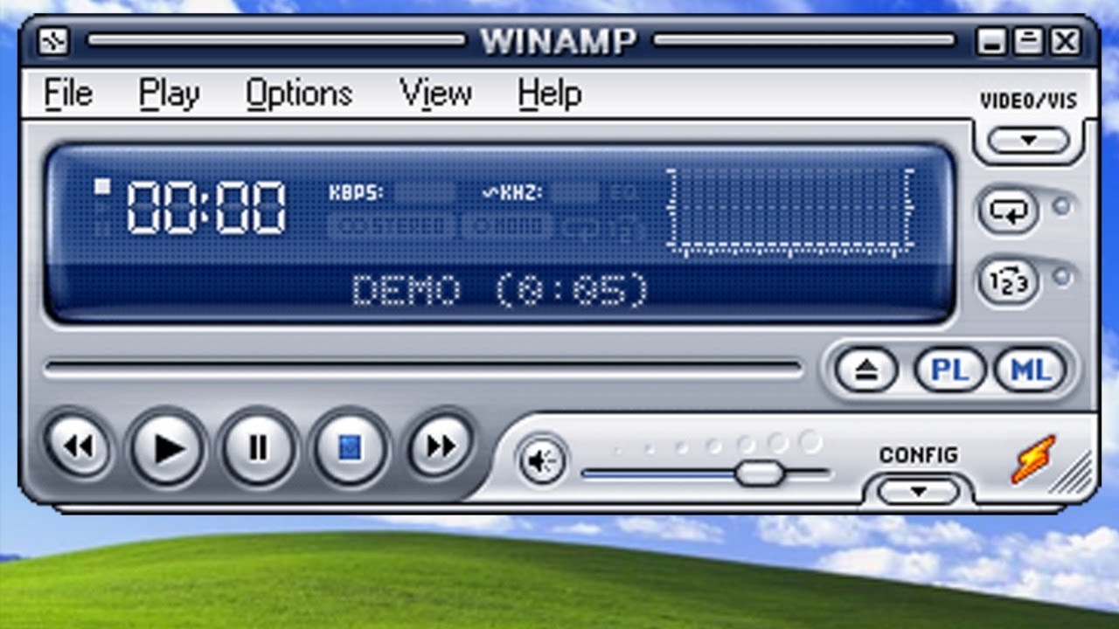The height and width of the screenshot is (629, 1119).
Task: Click the resize grip at window corner
Action: [x=1074, y=474]
